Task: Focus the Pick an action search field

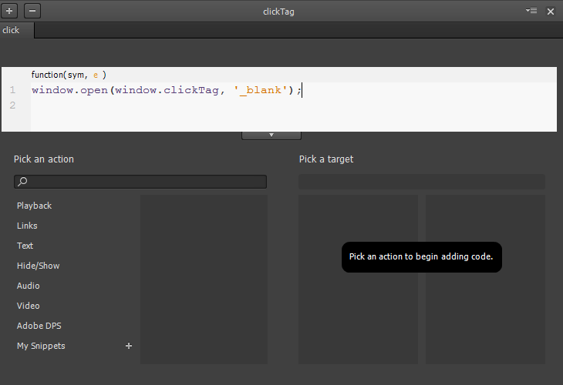Action: click(140, 182)
